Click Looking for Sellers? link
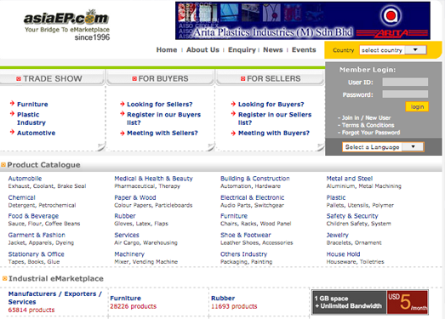Image resolution: width=445 pixels, height=319 pixels. tap(159, 104)
